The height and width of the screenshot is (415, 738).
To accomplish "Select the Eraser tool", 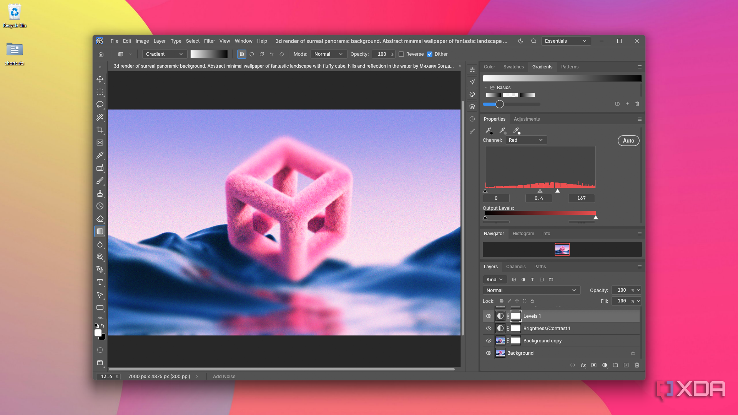I will click(x=100, y=219).
